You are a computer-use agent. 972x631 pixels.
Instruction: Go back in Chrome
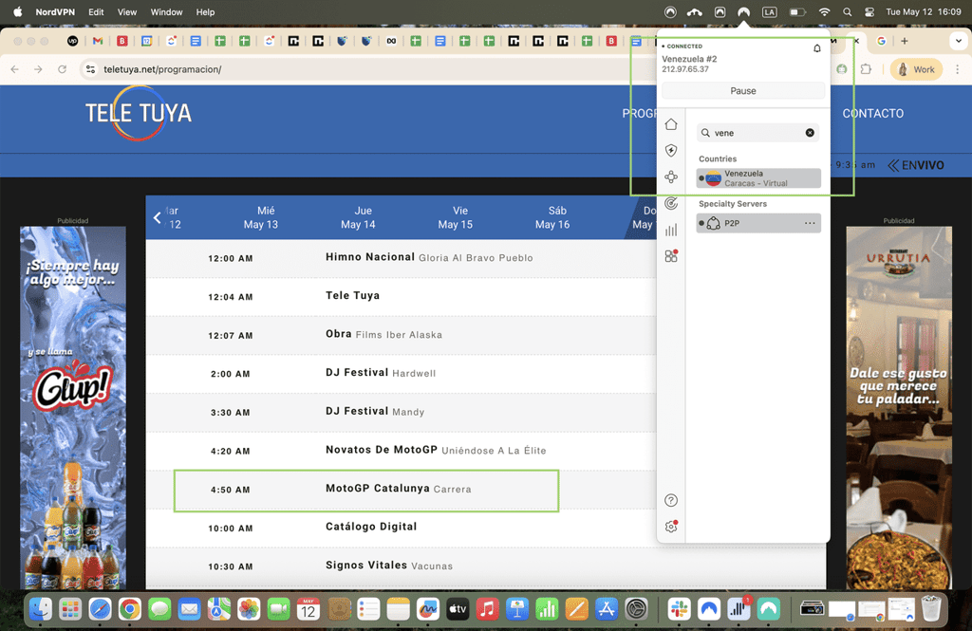15,69
